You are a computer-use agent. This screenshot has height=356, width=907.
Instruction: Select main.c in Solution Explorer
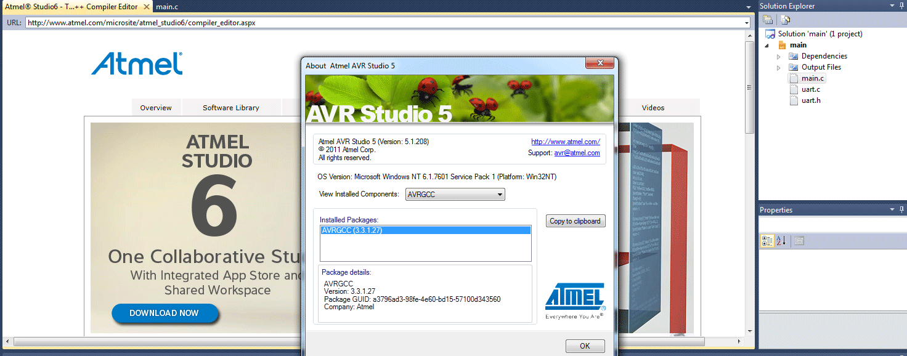pos(813,78)
